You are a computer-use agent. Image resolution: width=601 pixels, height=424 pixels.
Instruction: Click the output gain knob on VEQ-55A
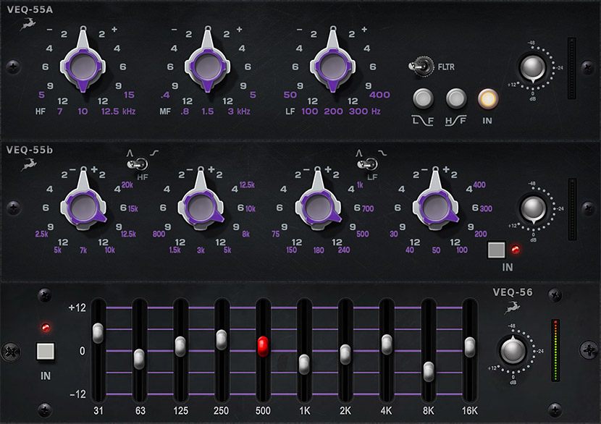point(532,68)
